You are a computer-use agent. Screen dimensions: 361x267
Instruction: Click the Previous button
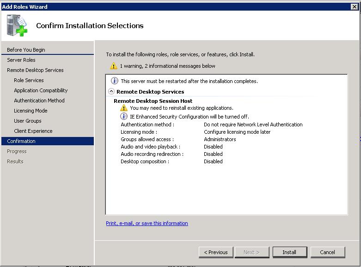pyautogui.click(x=216, y=252)
